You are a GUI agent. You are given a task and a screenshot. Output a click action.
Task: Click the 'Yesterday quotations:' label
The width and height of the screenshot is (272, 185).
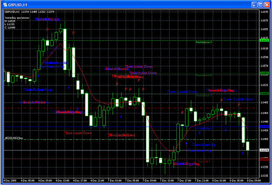(17, 18)
